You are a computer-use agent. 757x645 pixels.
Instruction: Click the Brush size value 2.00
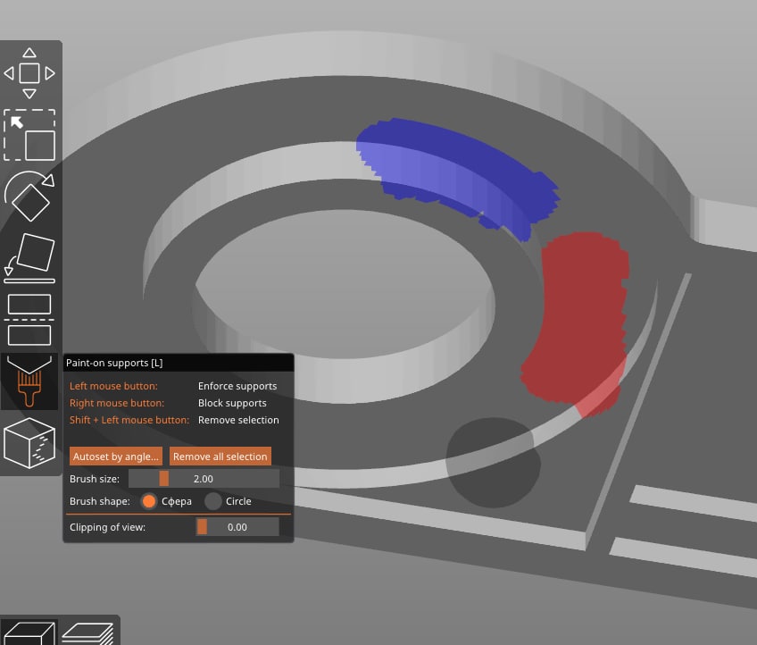[204, 479]
